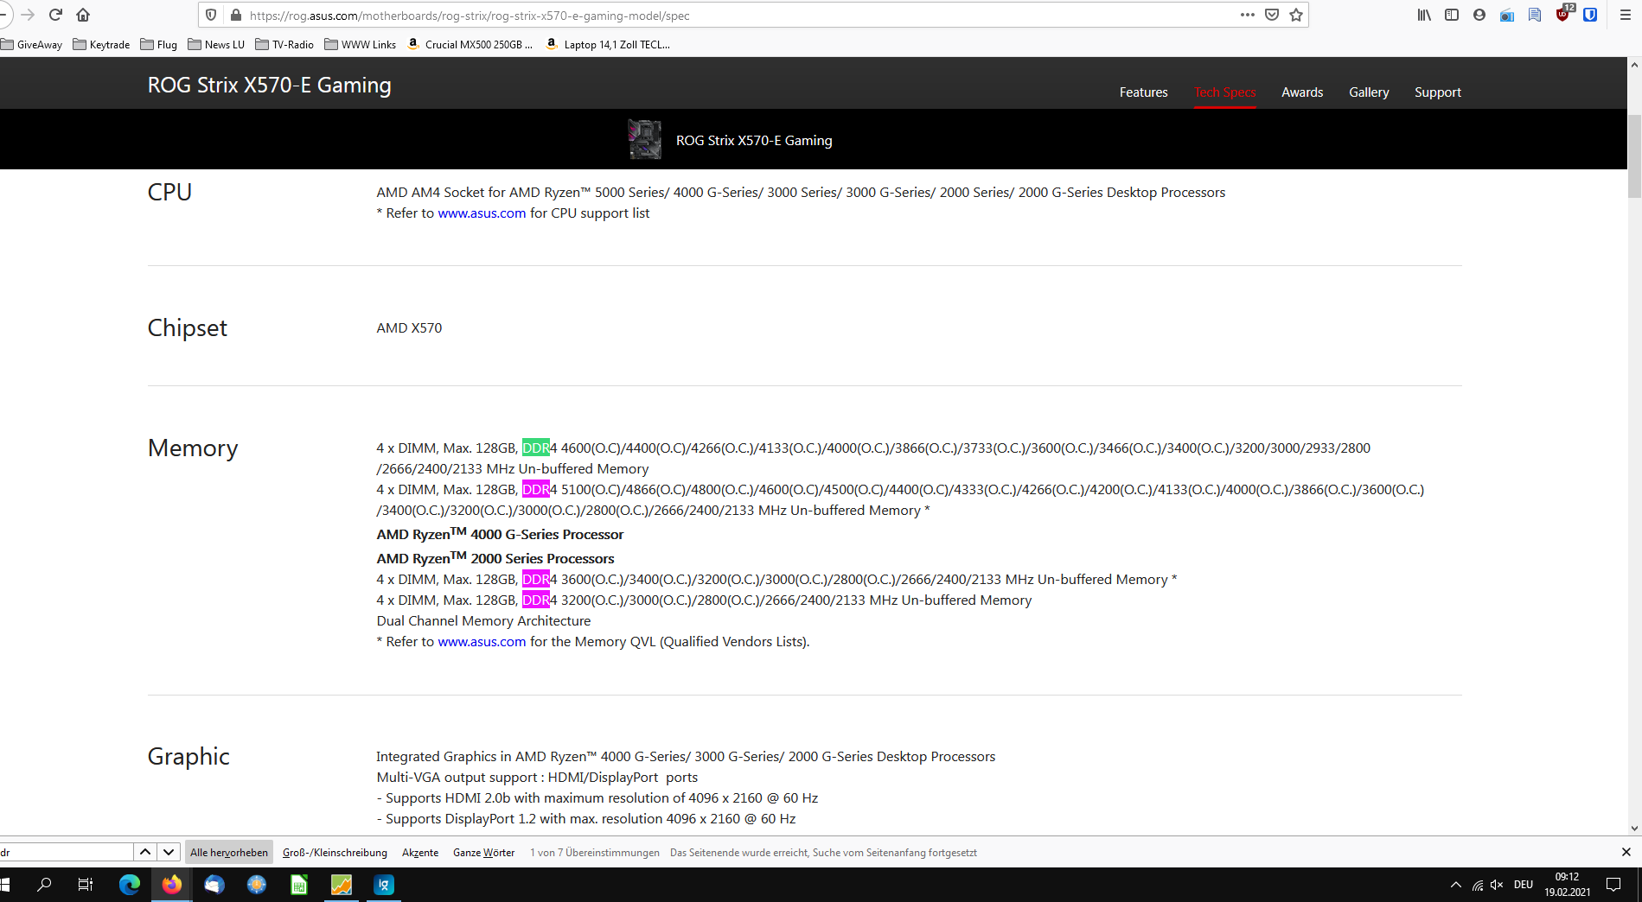This screenshot has width=1642, height=902.
Task: Click the green highlighted DDR match
Action: point(535,448)
